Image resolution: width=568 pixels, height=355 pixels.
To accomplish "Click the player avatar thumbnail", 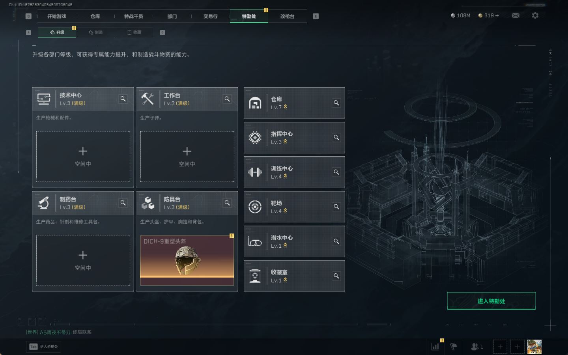I will pyautogui.click(x=534, y=347).
